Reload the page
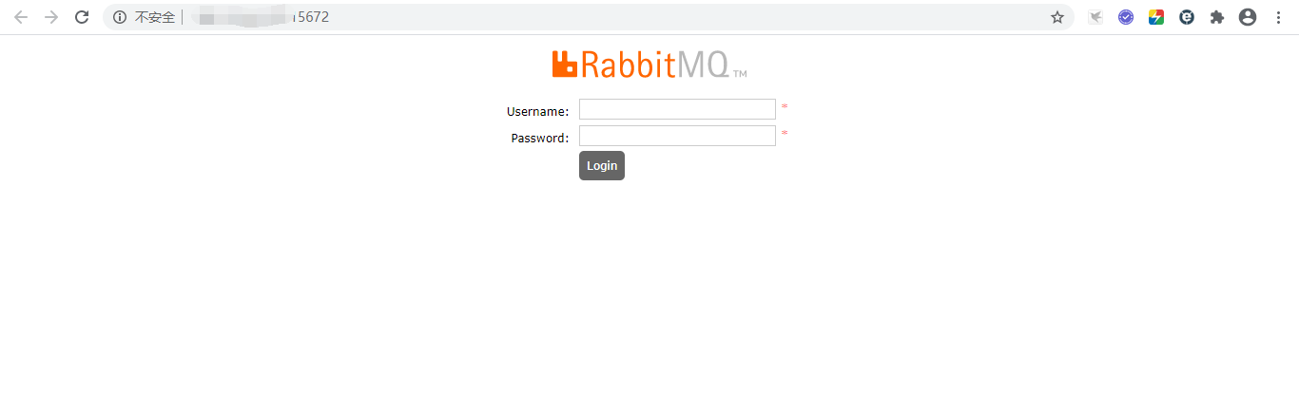 tap(82, 17)
